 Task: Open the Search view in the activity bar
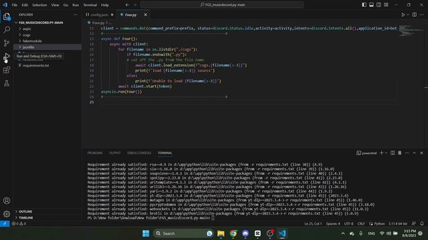click(x=7, y=29)
